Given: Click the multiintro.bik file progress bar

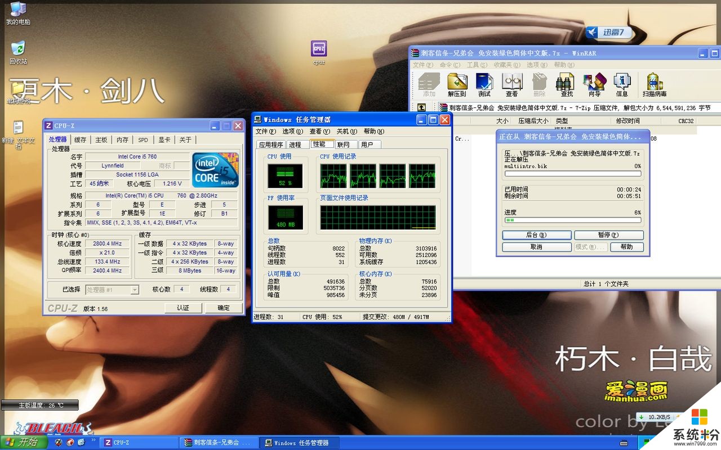Looking at the screenshot, I should pos(573,174).
